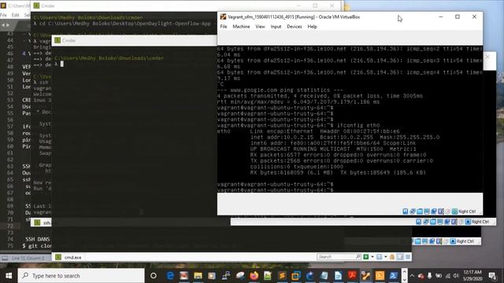504x283 pixels.
Task: Click magnifier icon in Cmder search box
Action: (358, 257)
